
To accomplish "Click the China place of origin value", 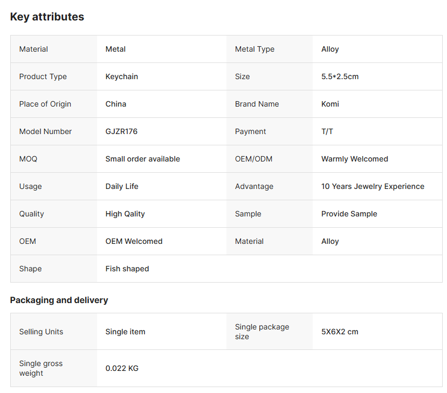I will (x=115, y=104).
